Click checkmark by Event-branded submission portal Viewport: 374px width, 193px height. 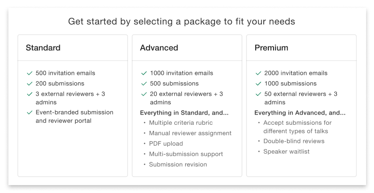click(29, 113)
